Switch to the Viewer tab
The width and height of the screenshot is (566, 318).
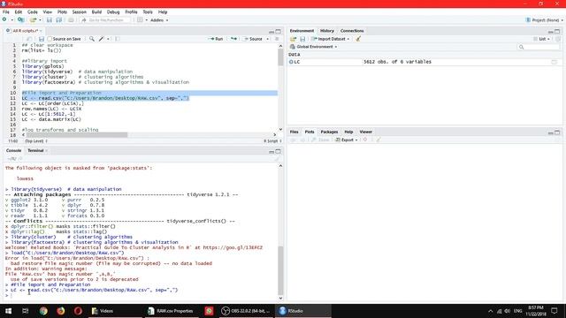pyautogui.click(x=365, y=132)
